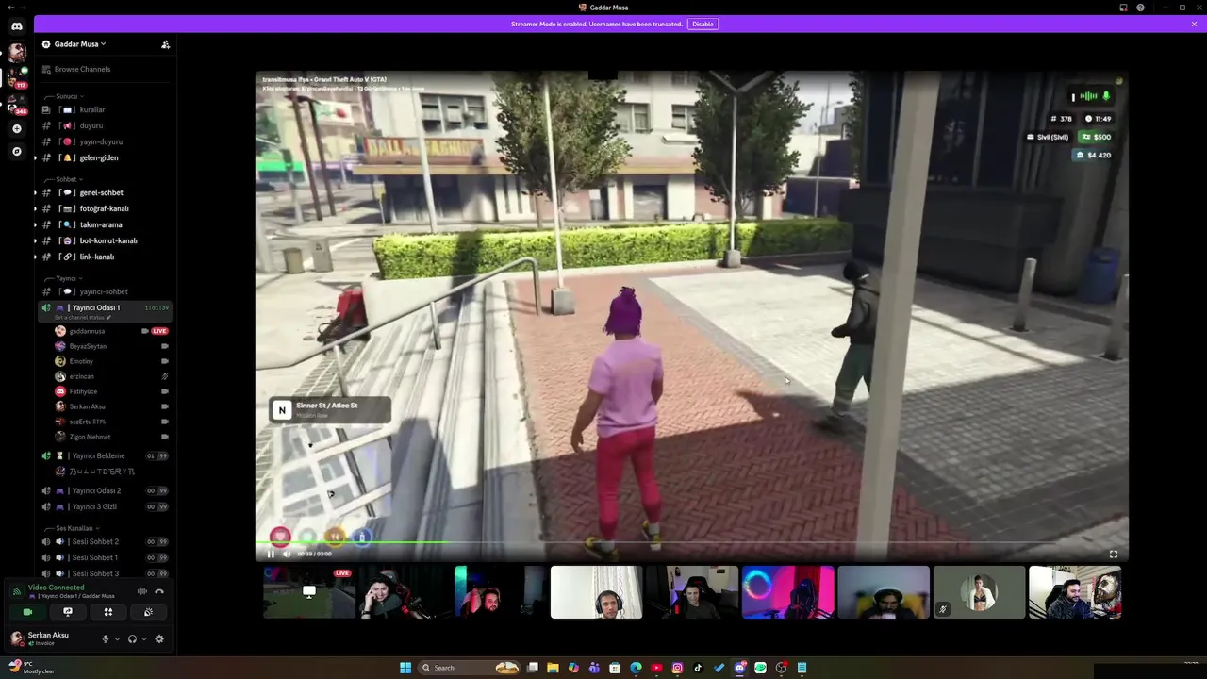Select the participant tile with muted mic icon
The width and height of the screenshot is (1207, 679).
click(x=979, y=592)
